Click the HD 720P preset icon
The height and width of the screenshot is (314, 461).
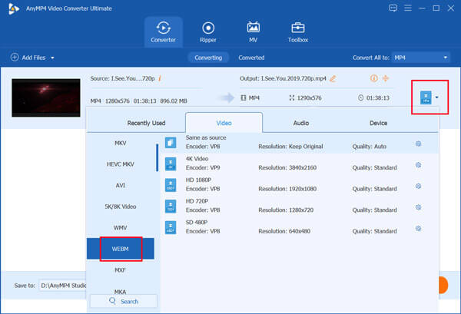coord(171,207)
